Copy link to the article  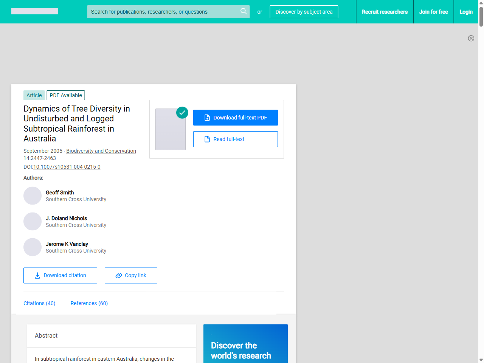(x=131, y=275)
